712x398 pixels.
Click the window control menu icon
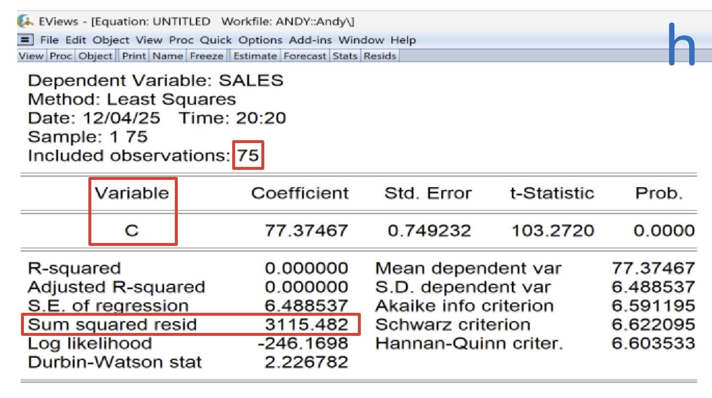click(25, 40)
